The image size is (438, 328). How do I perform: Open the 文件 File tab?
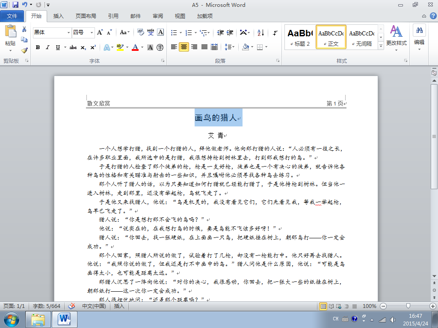coord(12,16)
